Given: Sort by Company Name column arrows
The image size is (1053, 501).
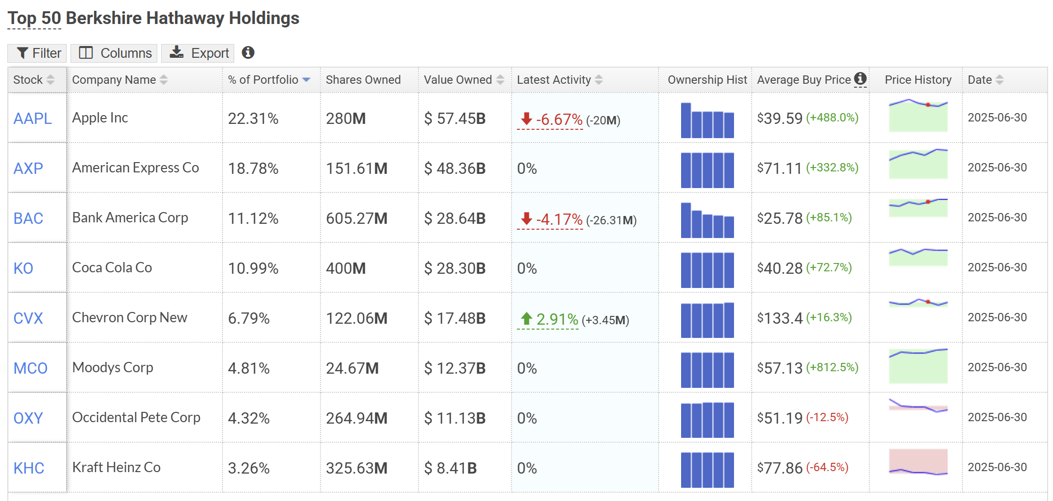Looking at the screenshot, I should pyautogui.click(x=164, y=80).
